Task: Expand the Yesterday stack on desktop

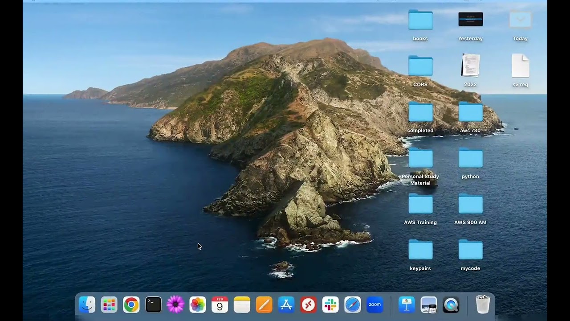Action: coord(470,20)
